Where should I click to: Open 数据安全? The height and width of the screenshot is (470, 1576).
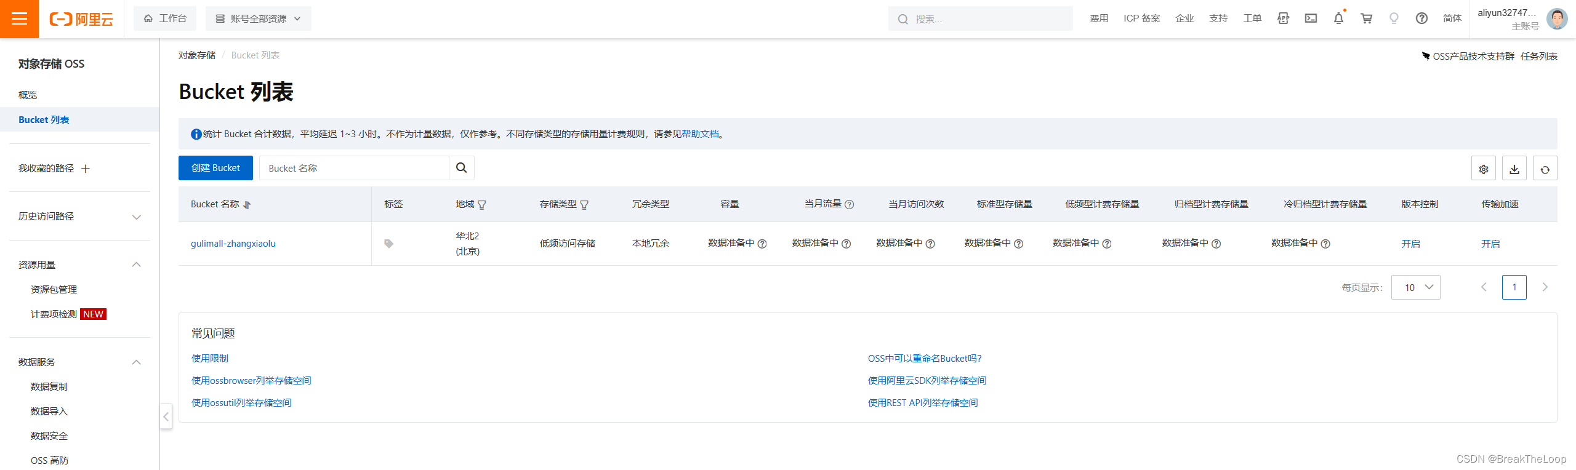tap(49, 436)
